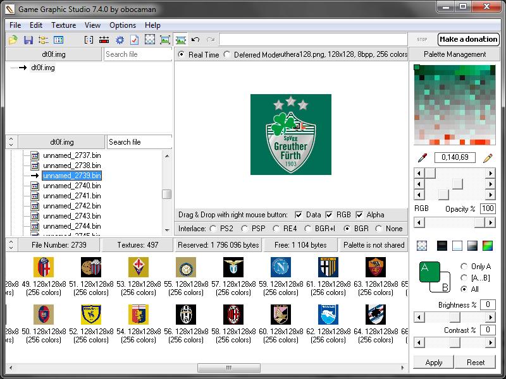Click the Brightness slider handle
Screen dimensions: 506x379
coord(455,318)
